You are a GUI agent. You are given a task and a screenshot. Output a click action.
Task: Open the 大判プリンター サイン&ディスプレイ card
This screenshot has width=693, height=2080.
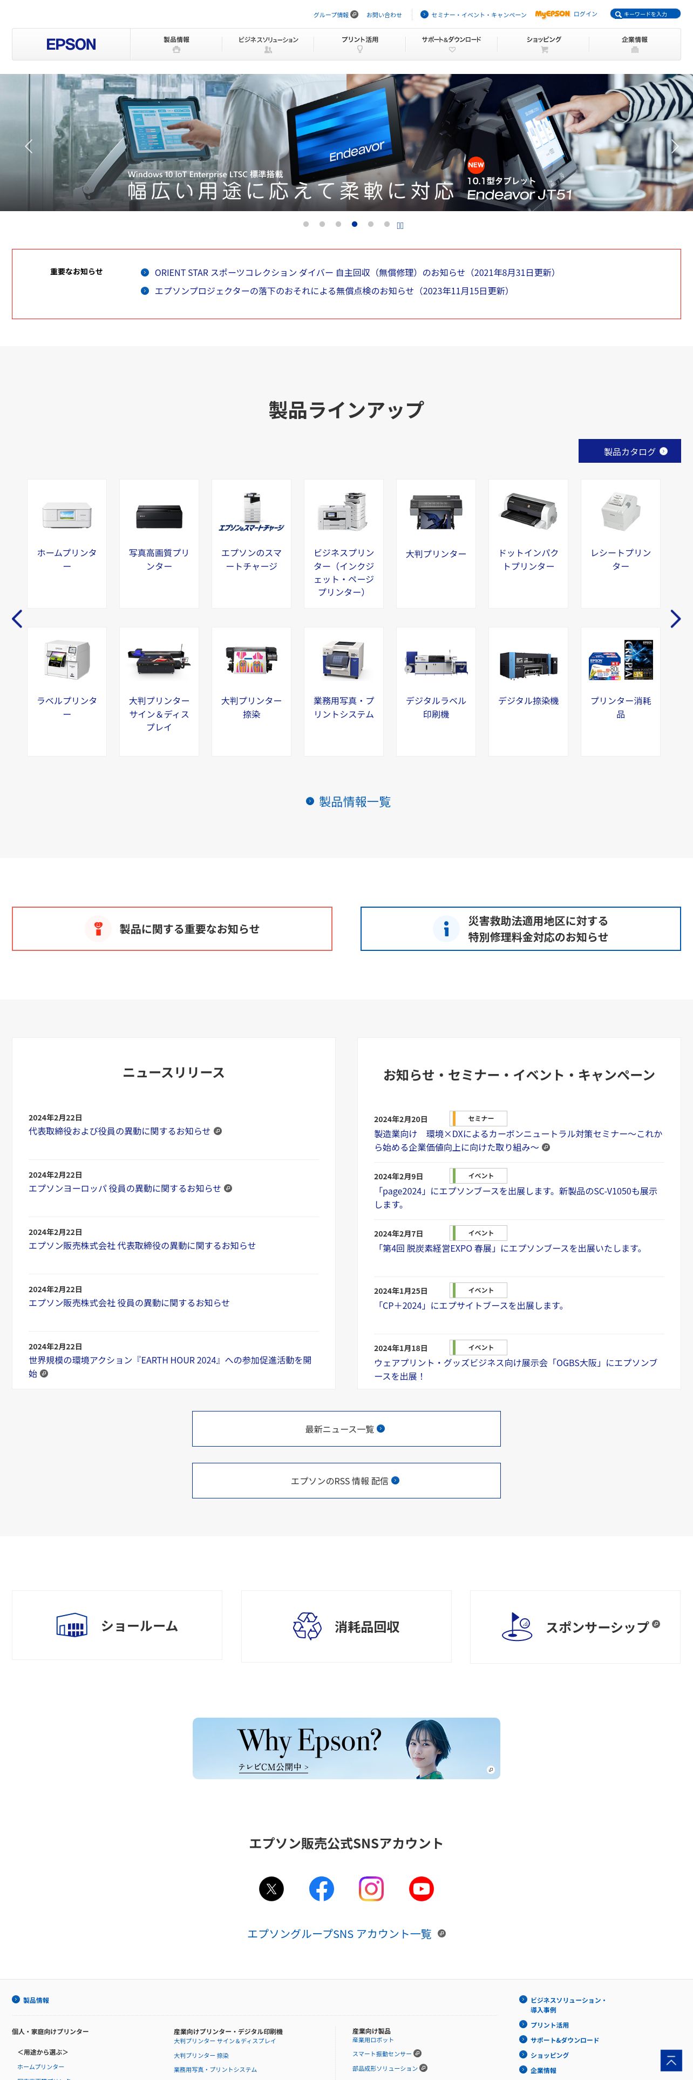click(159, 691)
